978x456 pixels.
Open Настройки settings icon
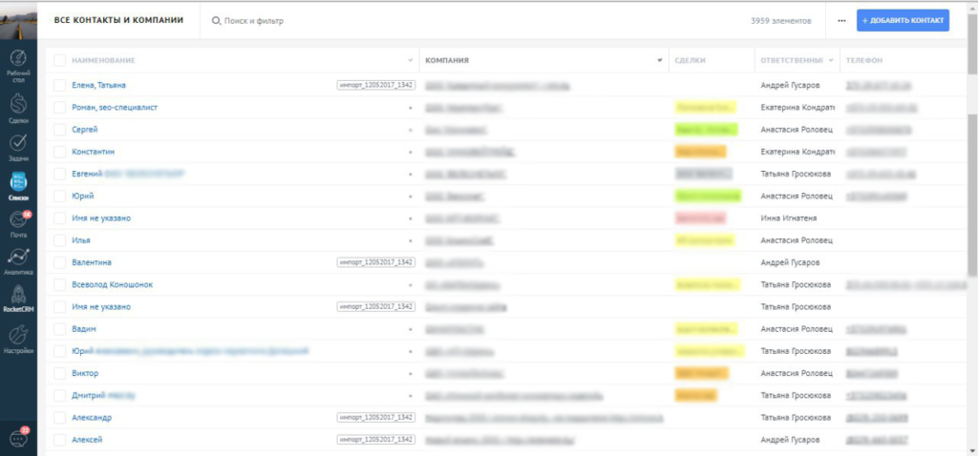(x=18, y=336)
